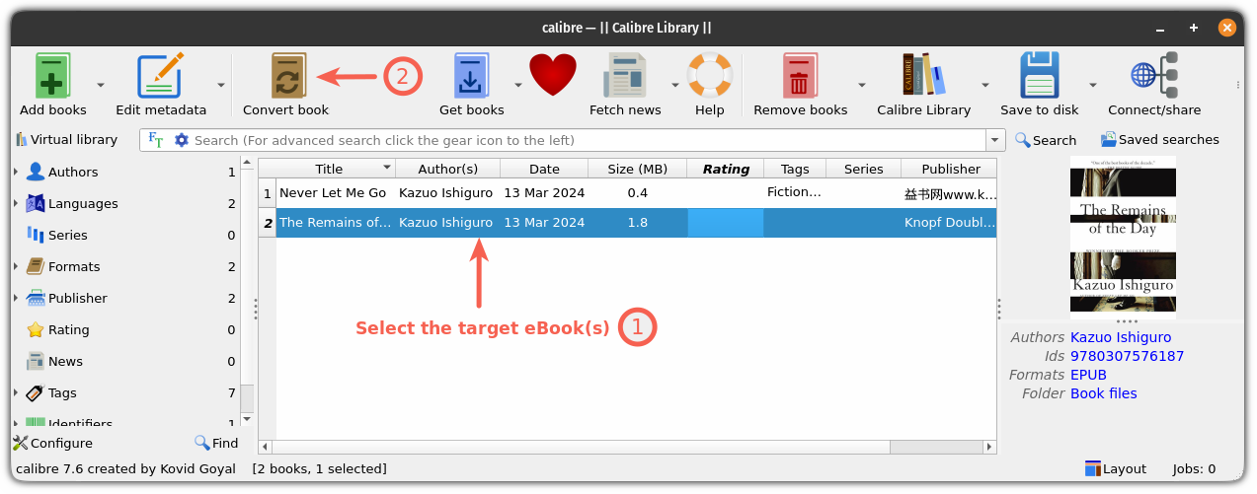Open the search history dropdown arrow
Image resolution: width=1257 pixels, height=494 pixels.
click(x=995, y=140)
